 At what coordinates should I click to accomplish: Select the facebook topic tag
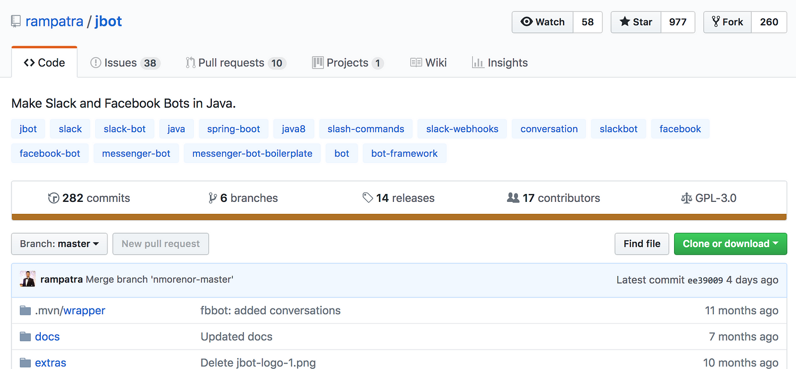pyautogui.click(x=680, y=129)
